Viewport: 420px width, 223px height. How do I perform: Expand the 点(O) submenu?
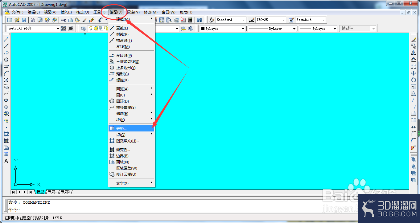pyautogui.click(x=131, y=135)
